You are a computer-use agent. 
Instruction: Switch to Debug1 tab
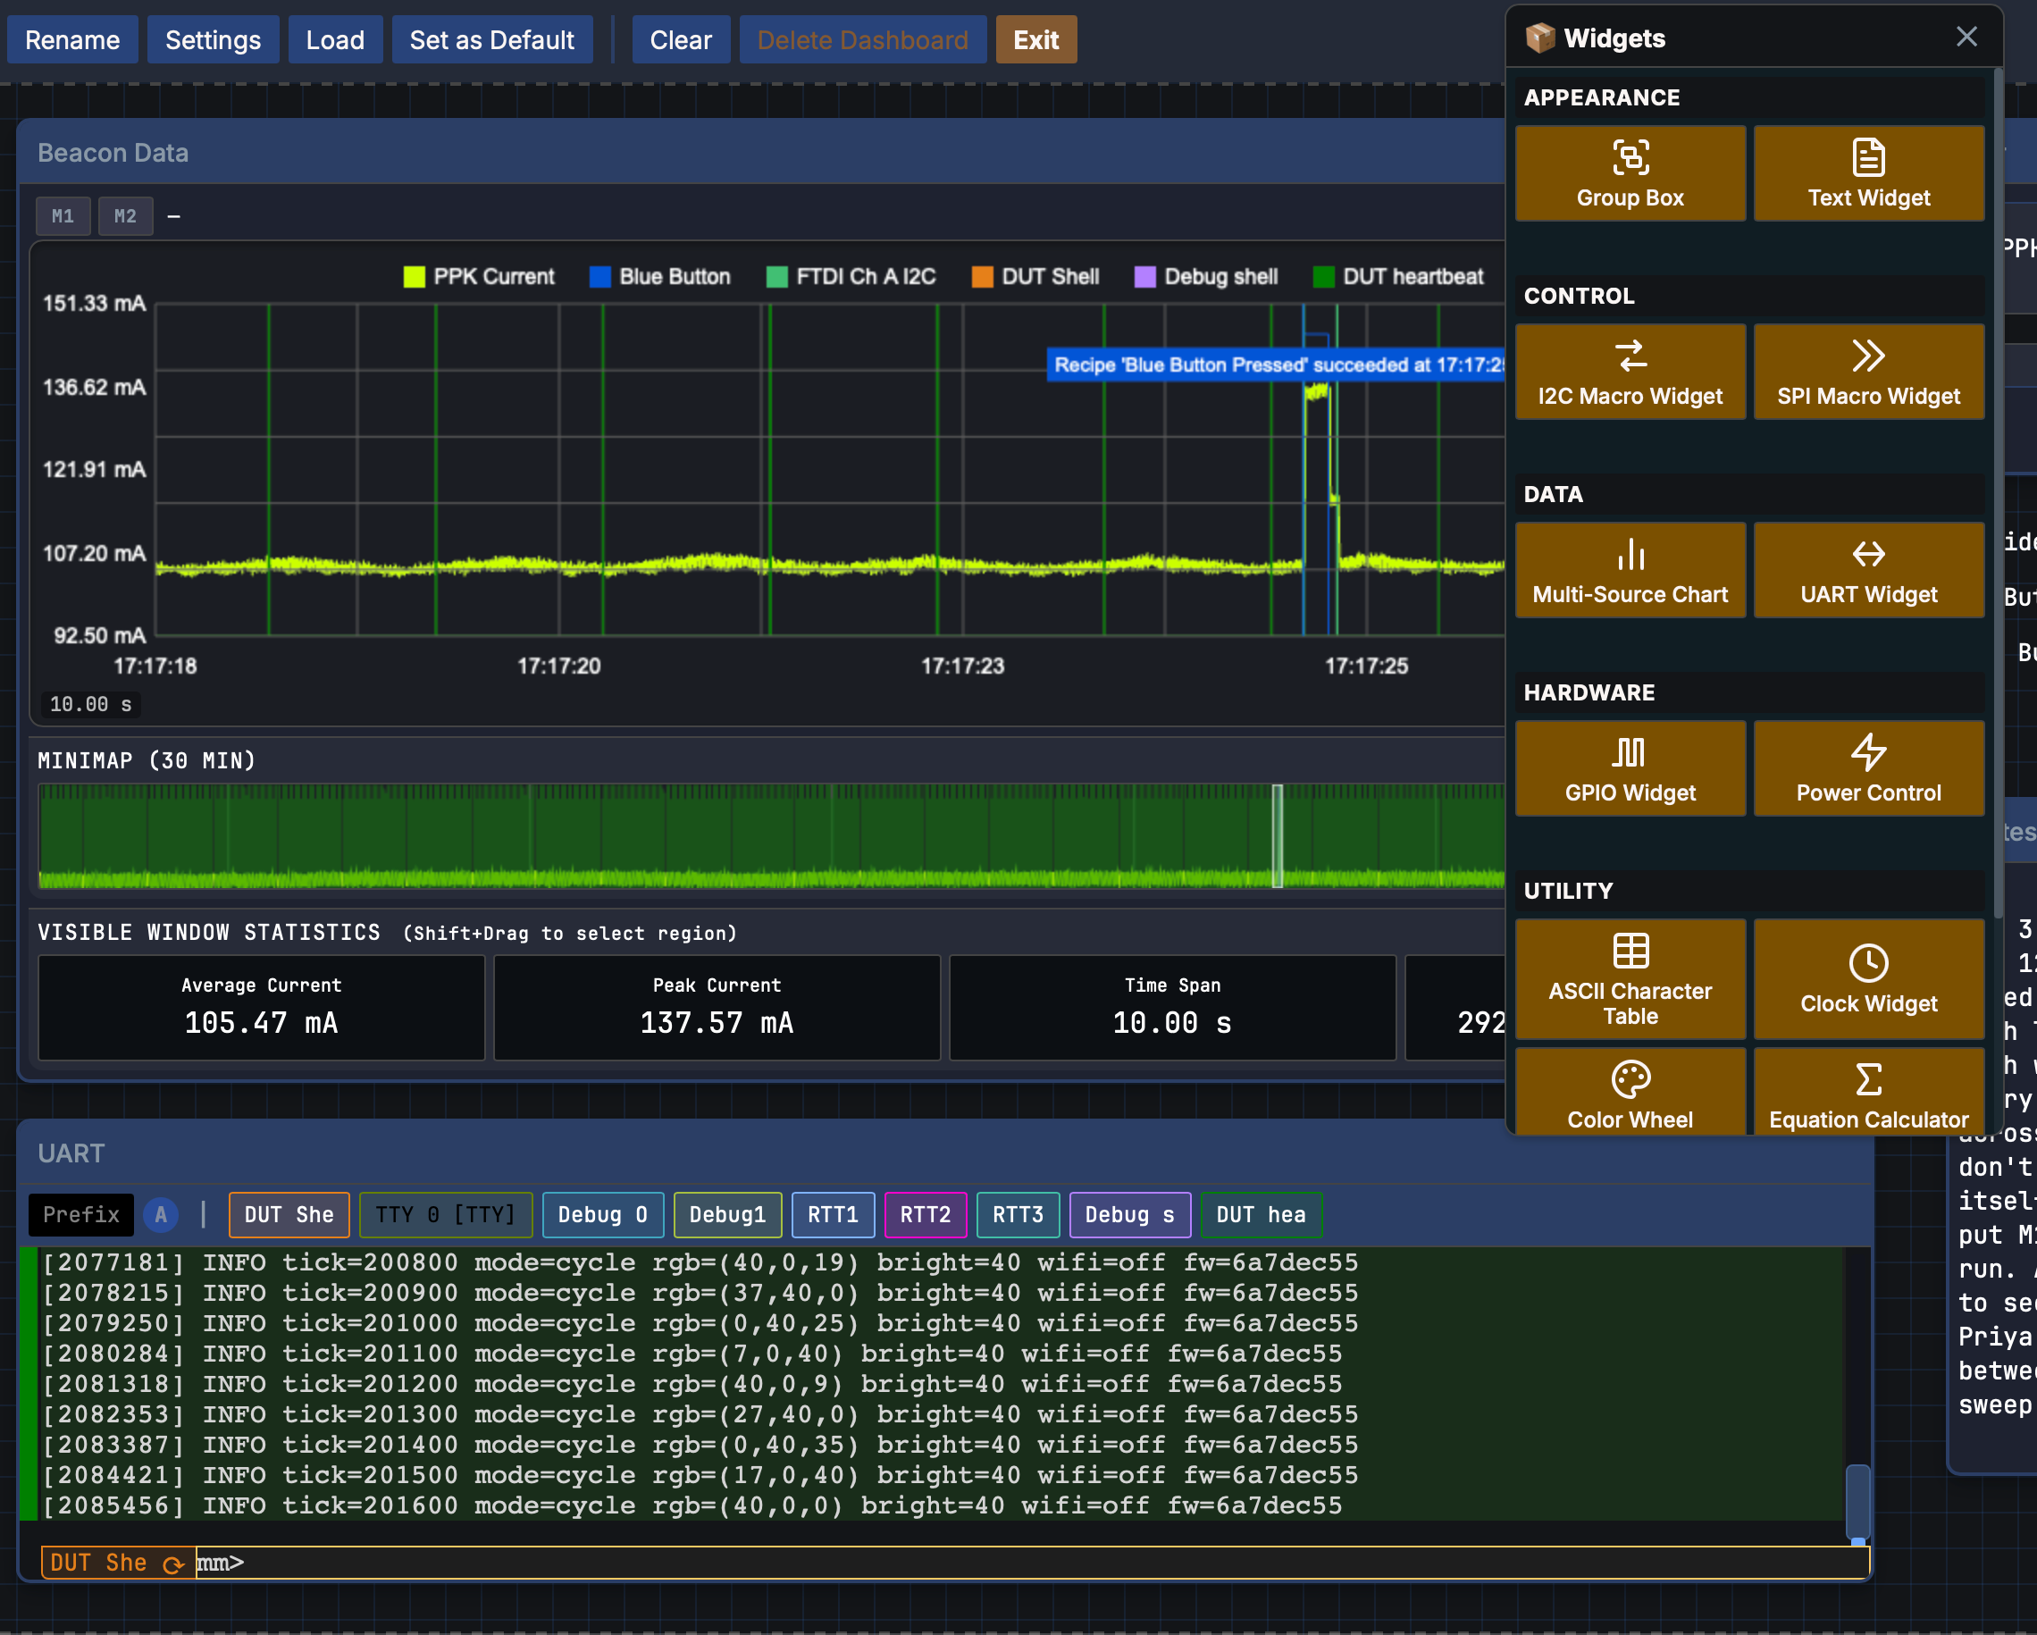coord(727,1214)
